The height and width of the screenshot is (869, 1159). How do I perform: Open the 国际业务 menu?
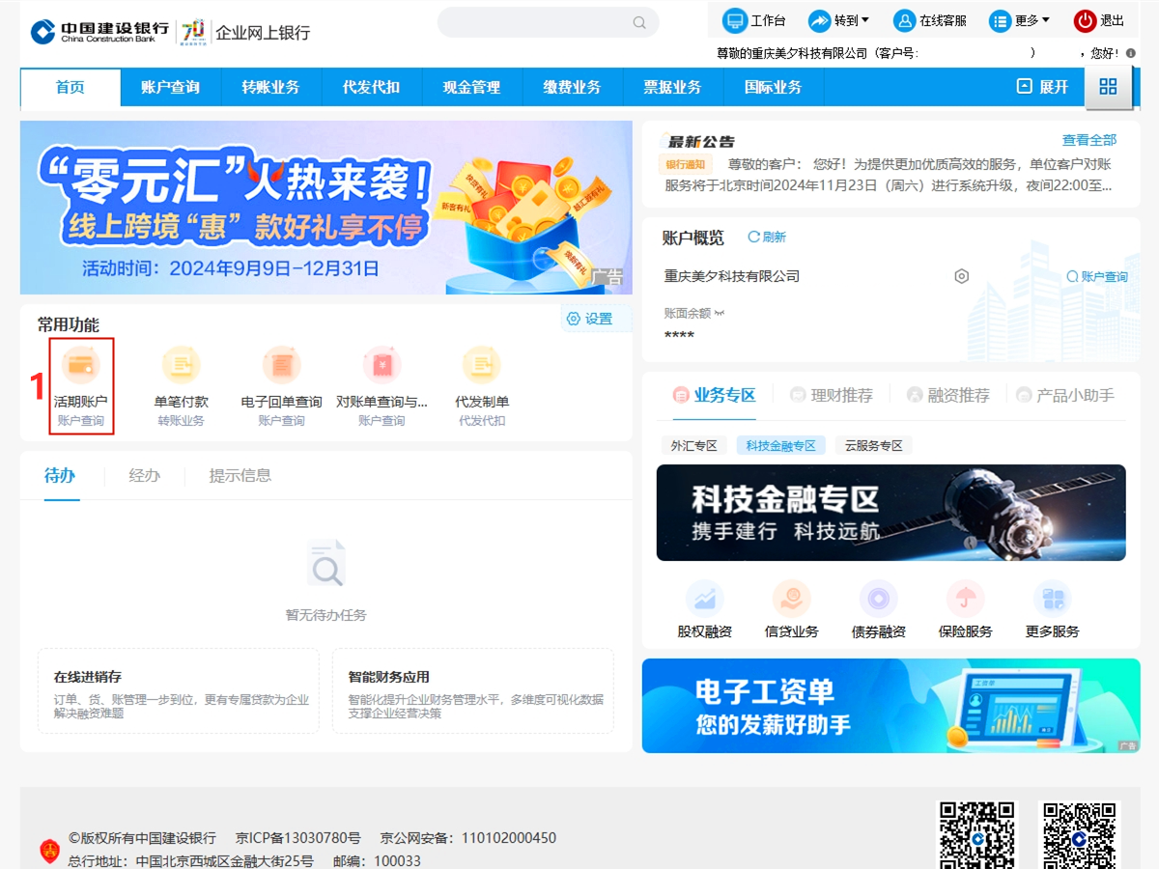[x=773, y=87]
